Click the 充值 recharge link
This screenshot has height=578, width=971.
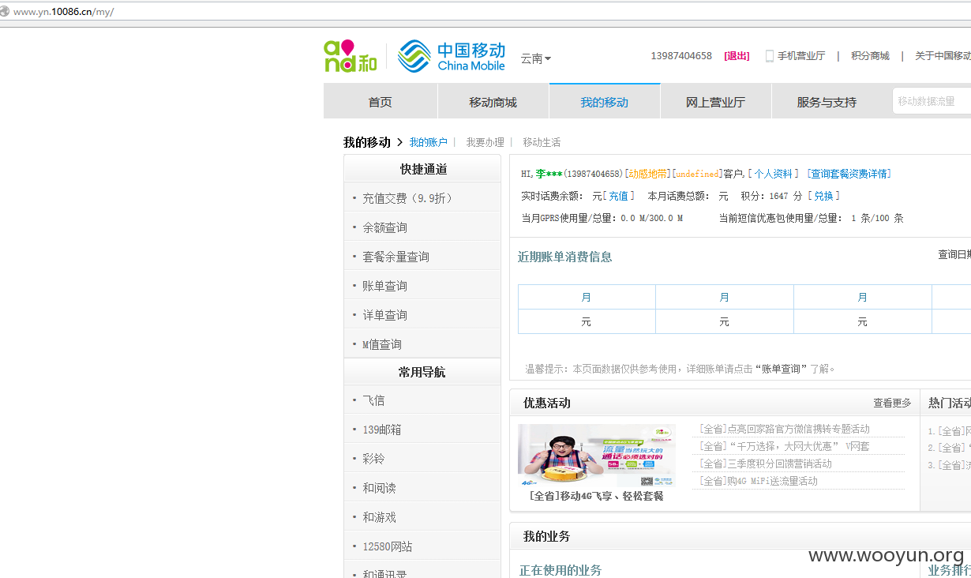[618, 196]
